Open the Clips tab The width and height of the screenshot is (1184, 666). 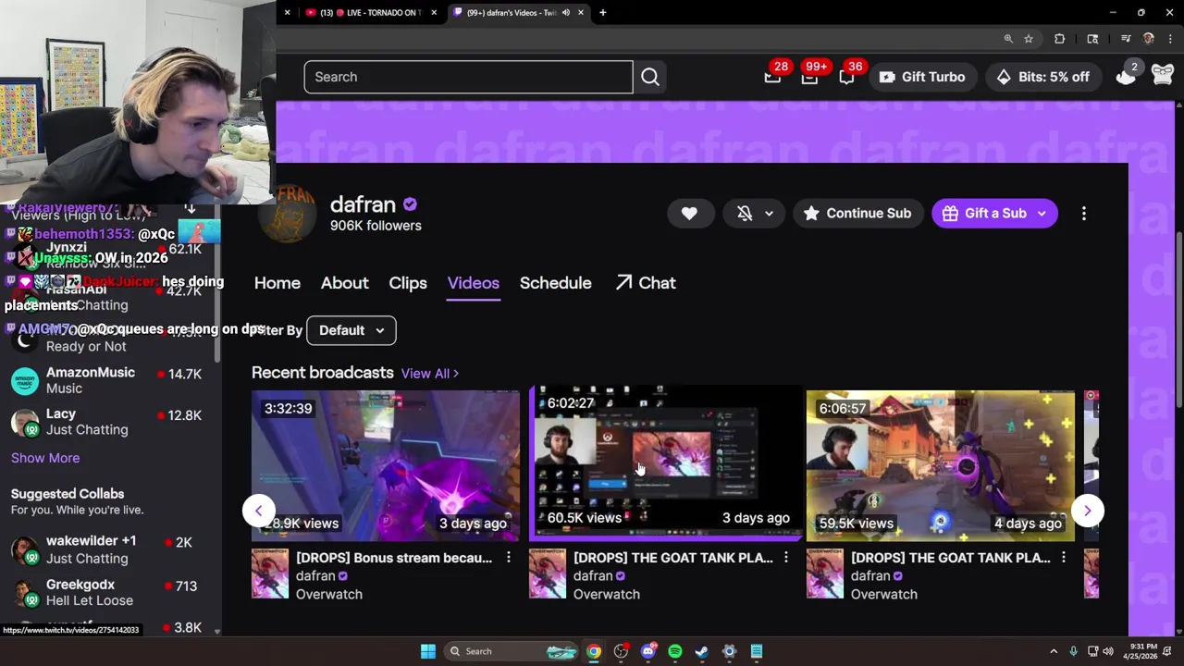[x=408, y=283]
